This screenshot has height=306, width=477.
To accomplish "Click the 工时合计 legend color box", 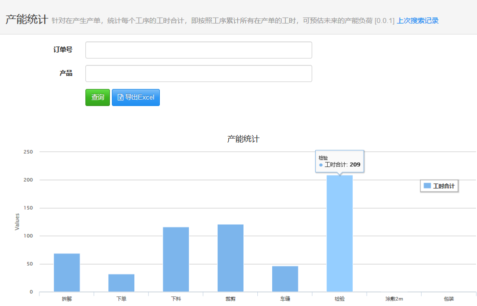I will point(427,186).
